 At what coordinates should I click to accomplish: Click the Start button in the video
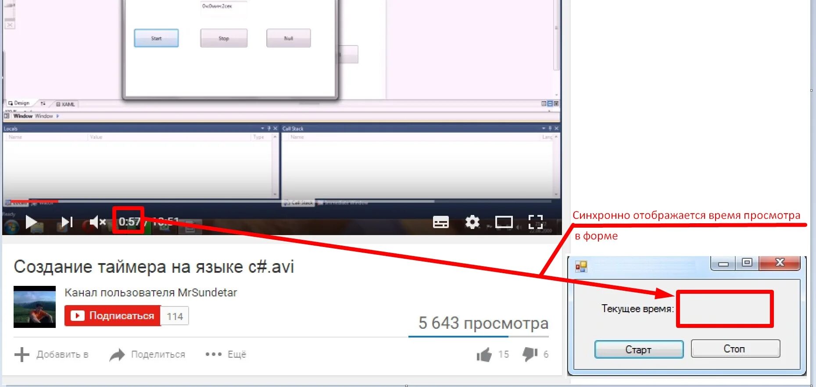[x=156, y=38]
